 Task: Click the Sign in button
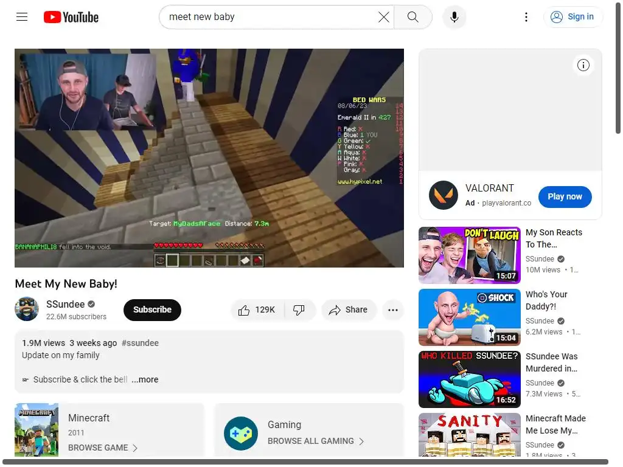(x=572, y=16)
